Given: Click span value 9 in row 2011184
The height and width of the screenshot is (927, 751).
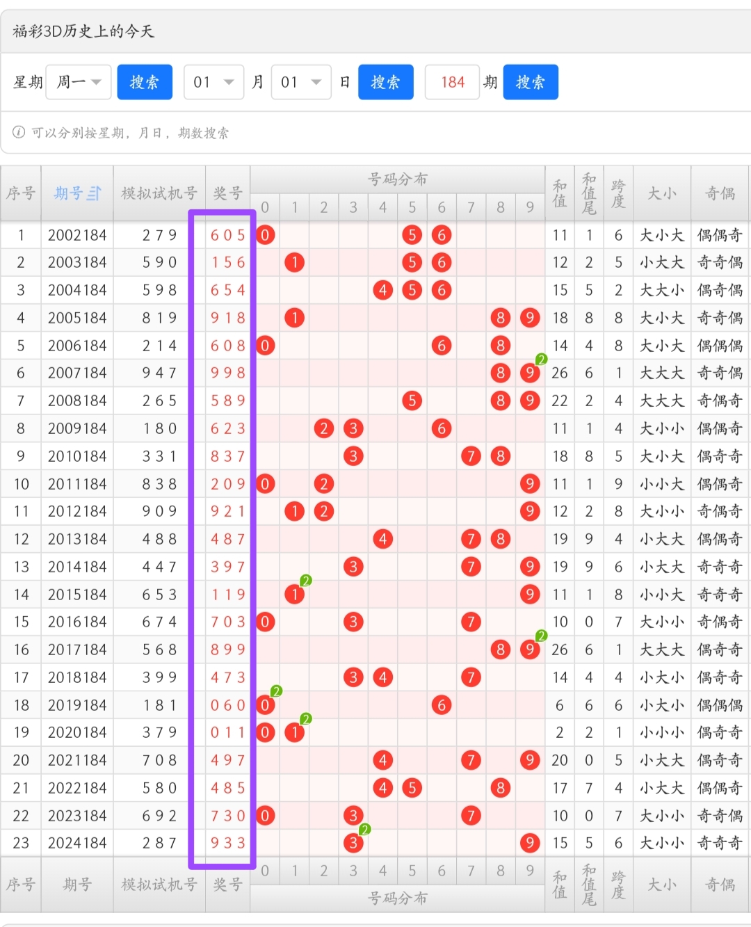Looking at the screenshot, I should [618, 484].
